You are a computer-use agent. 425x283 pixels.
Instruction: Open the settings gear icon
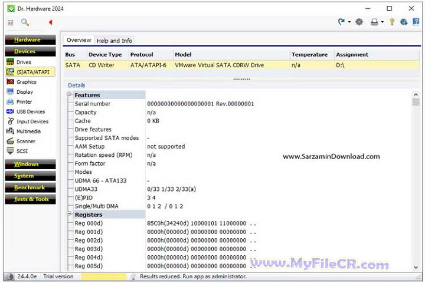click(359, 22)
